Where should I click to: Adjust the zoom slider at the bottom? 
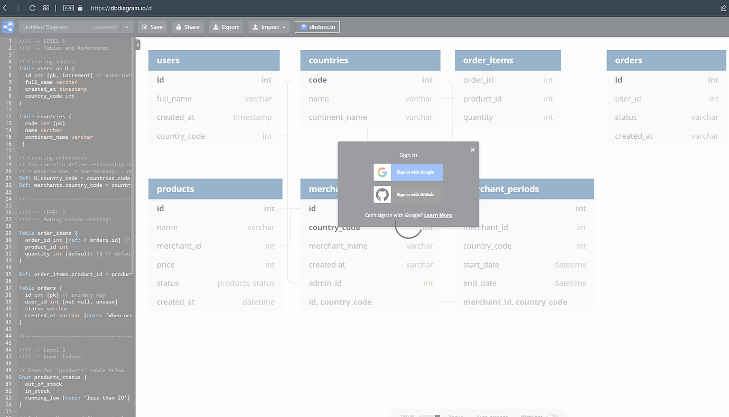[429, 415]
